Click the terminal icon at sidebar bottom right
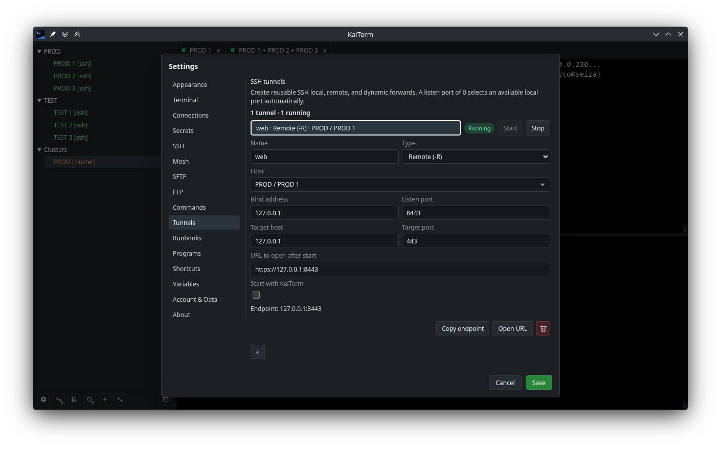721x449 pixels. pos(166,399)
